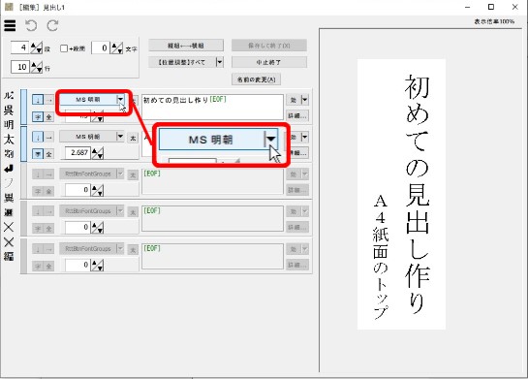Click the size field showing 2.687
Screen dimensions: 528x379
click(78, 153)
